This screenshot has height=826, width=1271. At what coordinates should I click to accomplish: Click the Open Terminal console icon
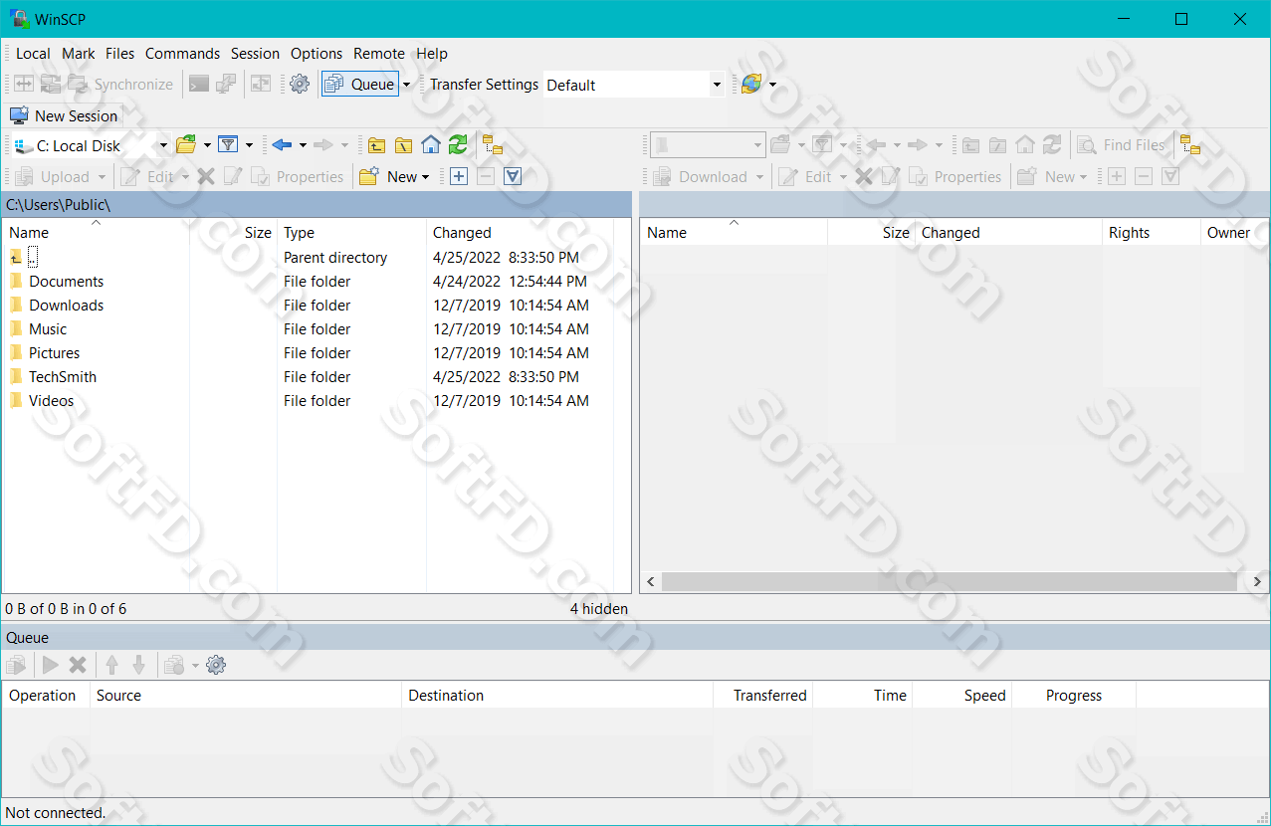[199, 85]
